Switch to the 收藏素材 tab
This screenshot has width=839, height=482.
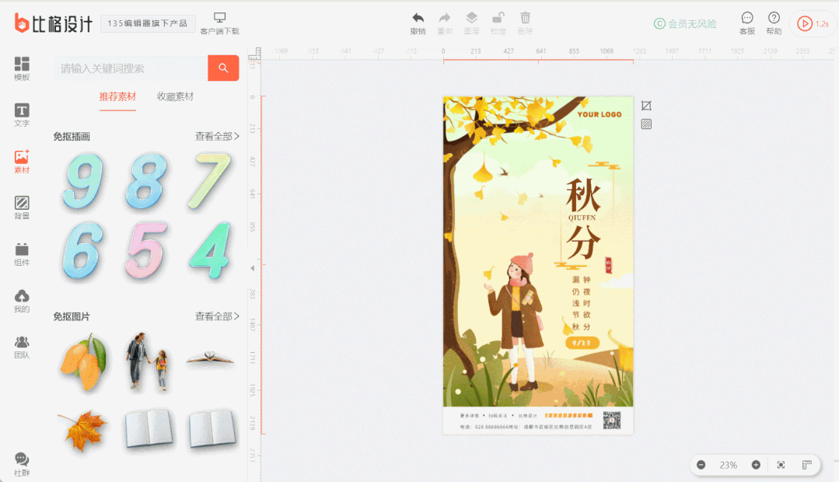175,96
